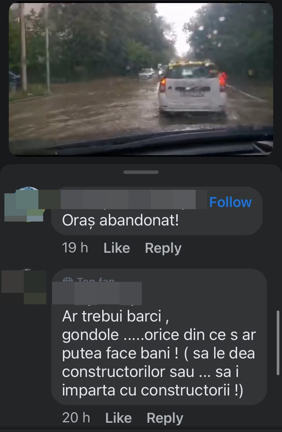Open the '20 h' timestamp

pos(76,418)
